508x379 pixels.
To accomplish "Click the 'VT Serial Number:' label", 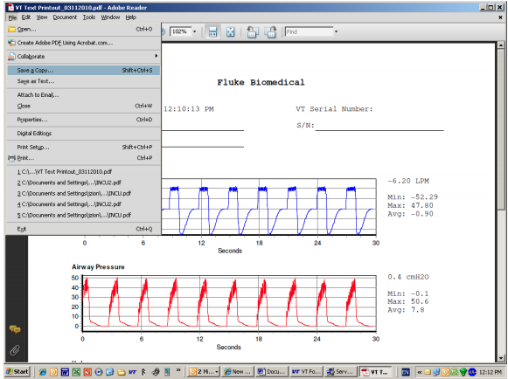I will (x=334, y=109).
